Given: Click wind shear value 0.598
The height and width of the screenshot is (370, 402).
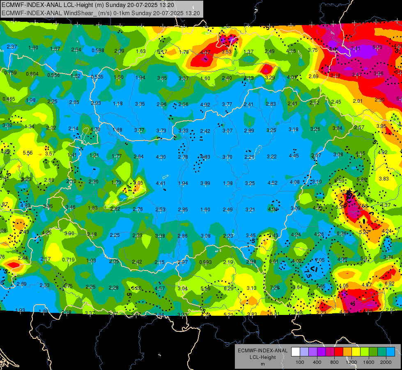Looking at the screenshot, I should pos(98,51).
